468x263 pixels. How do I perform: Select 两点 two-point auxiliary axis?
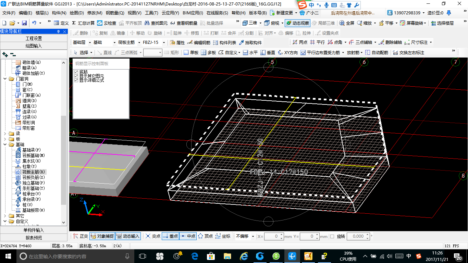pos(300,42)
